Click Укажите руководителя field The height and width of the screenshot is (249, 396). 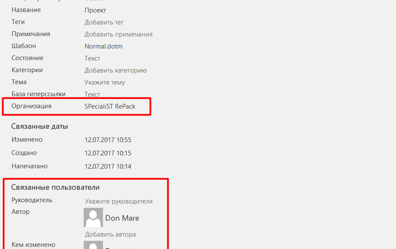(119, 201)
